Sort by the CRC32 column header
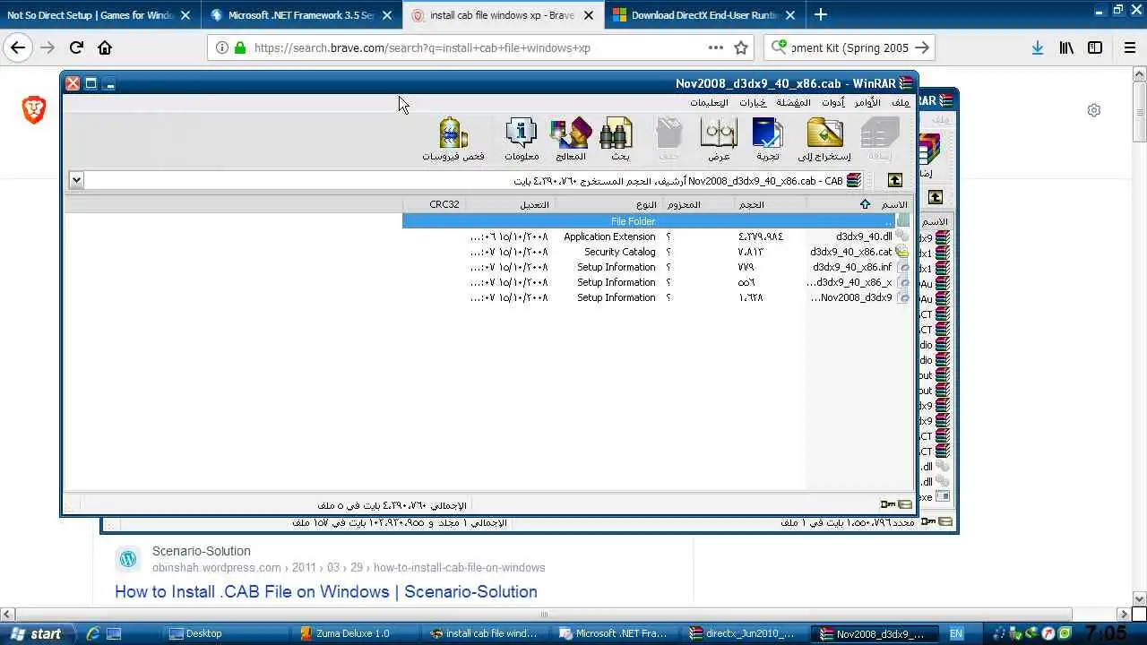The width and height of the screenshot is (1147, 645). coord(435,204)
